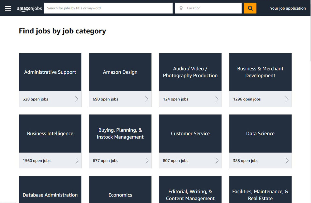Click the 1560 open jobs text

click(x=37, y=161)
